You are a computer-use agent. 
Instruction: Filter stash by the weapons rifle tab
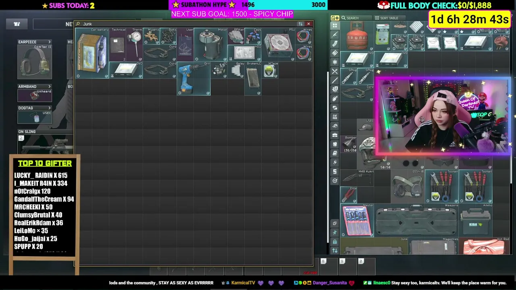[335, 34]
